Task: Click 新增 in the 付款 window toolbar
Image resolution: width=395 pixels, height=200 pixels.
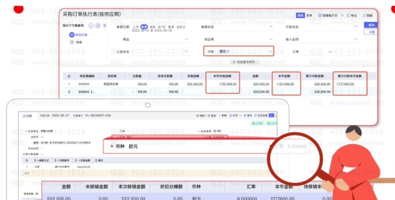Action: point(223,116)
